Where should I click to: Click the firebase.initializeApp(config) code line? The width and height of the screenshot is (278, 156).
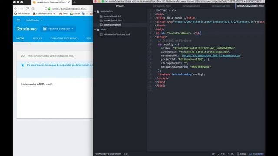[x=182, y=75]
